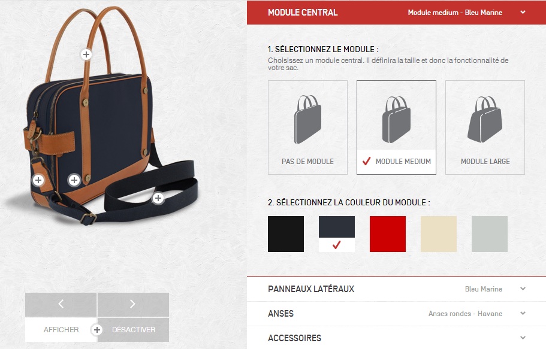Open the Accessoires section

pos(396,338)
